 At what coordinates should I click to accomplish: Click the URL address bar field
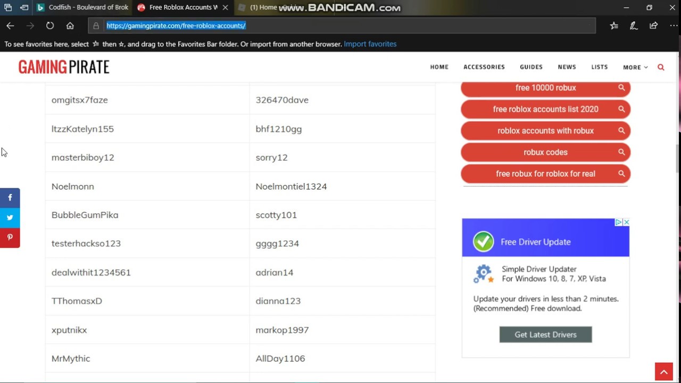[x=342, y=26]
